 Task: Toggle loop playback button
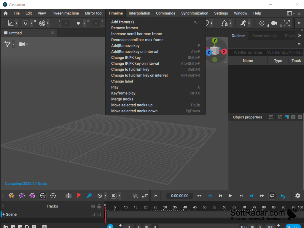[x=272, y=196]
